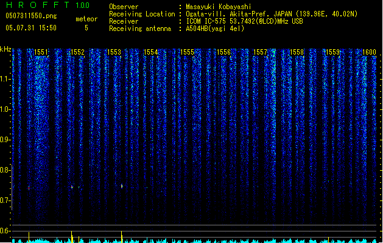Click the kHz axis unit label
This screenshot has width=383, height=243.
[x=5, y=49]
